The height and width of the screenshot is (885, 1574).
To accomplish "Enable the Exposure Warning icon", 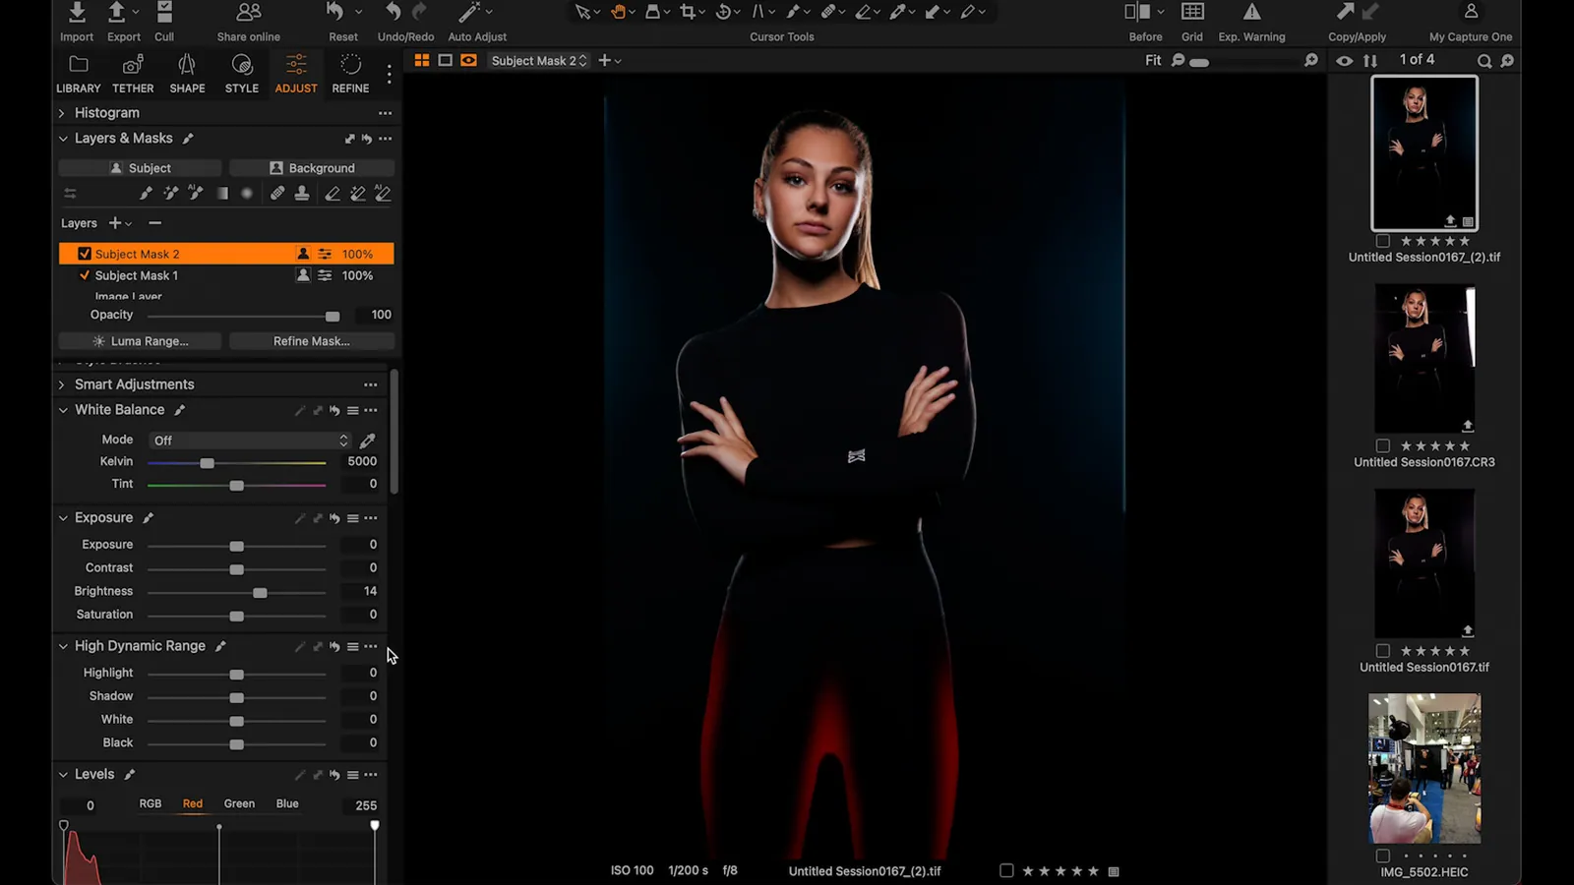I will 1251,12.
